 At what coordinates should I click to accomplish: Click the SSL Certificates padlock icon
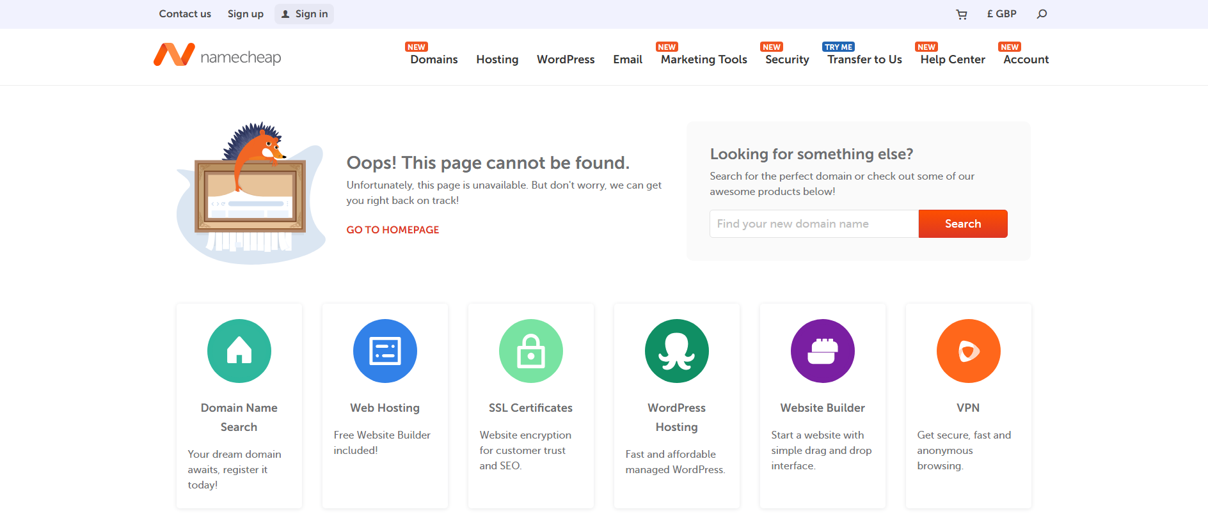(531, 351)
